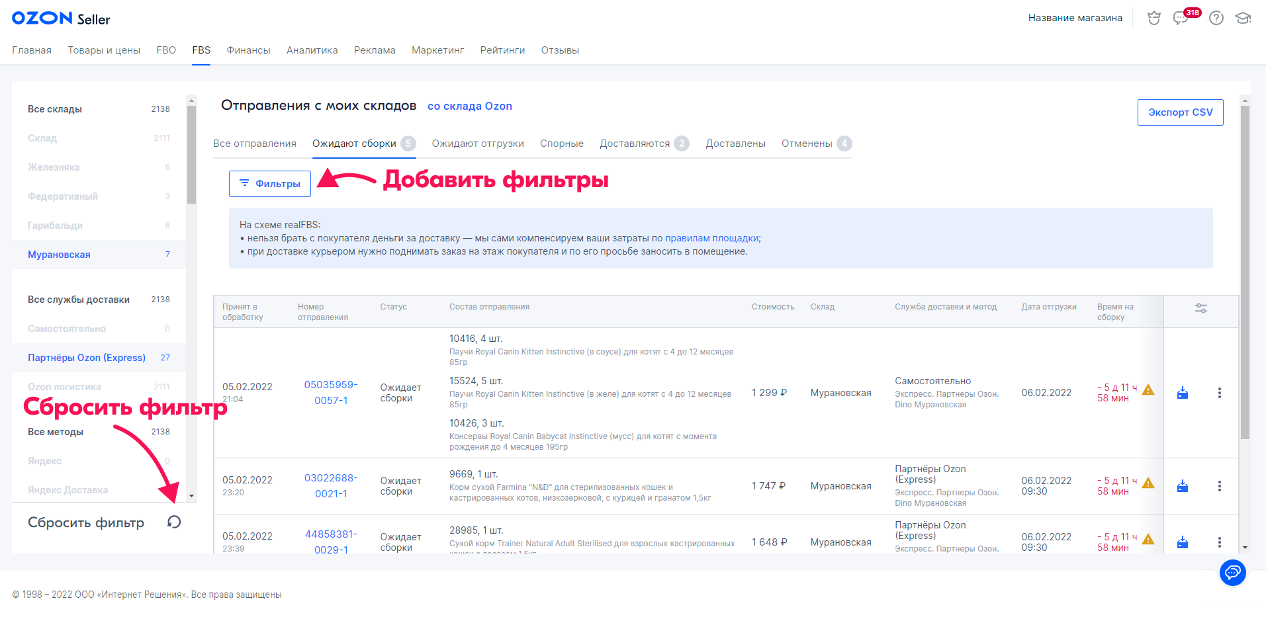Switch to Ожидают отгрузки tab

coord(478,144)
